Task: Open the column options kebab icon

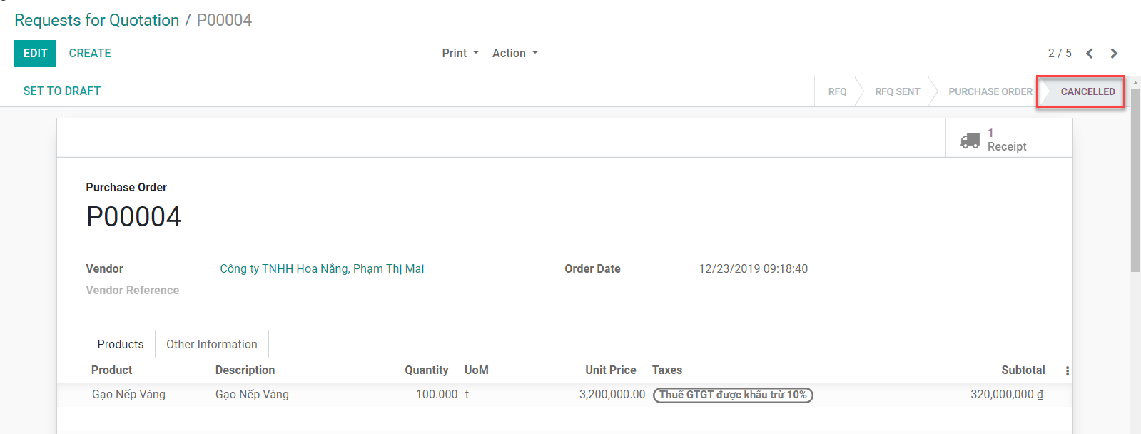Action: pos(1067,371)
